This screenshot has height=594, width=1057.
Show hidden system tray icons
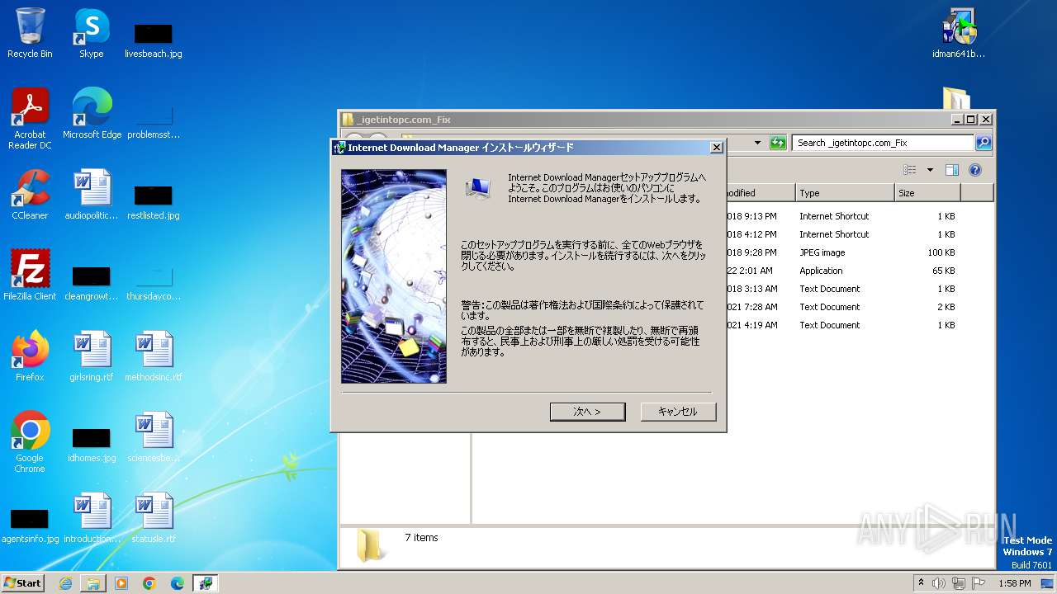click(921, 583)
